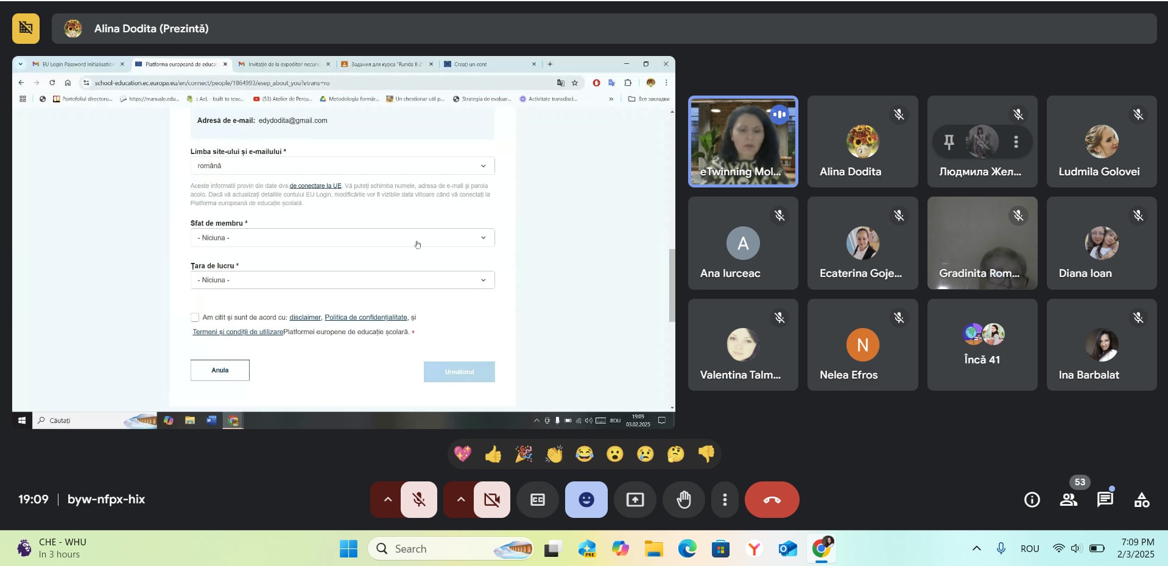Open more options three-dot menu
This screenshot has width=1168, height=566.
coord(724,500)
